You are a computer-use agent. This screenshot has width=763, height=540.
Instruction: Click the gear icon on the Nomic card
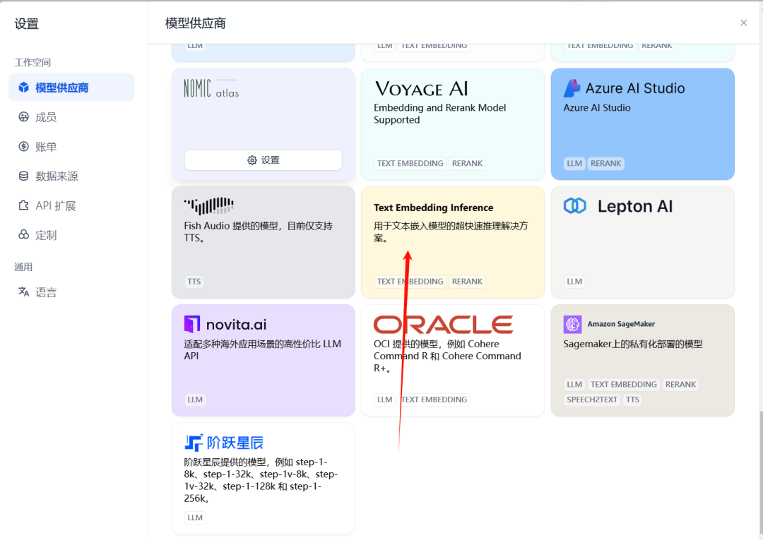(x=262, y=160)
